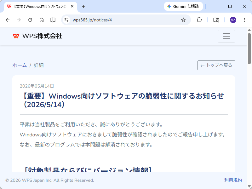Follow the ホーム breadcrumb link

tap(20, 65)
